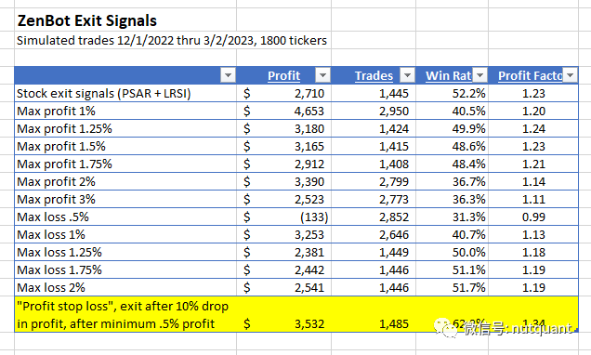This screenshot has width=591, height=355.
Task: Select profit value 4,653
Action: click(x=309, y=112)
